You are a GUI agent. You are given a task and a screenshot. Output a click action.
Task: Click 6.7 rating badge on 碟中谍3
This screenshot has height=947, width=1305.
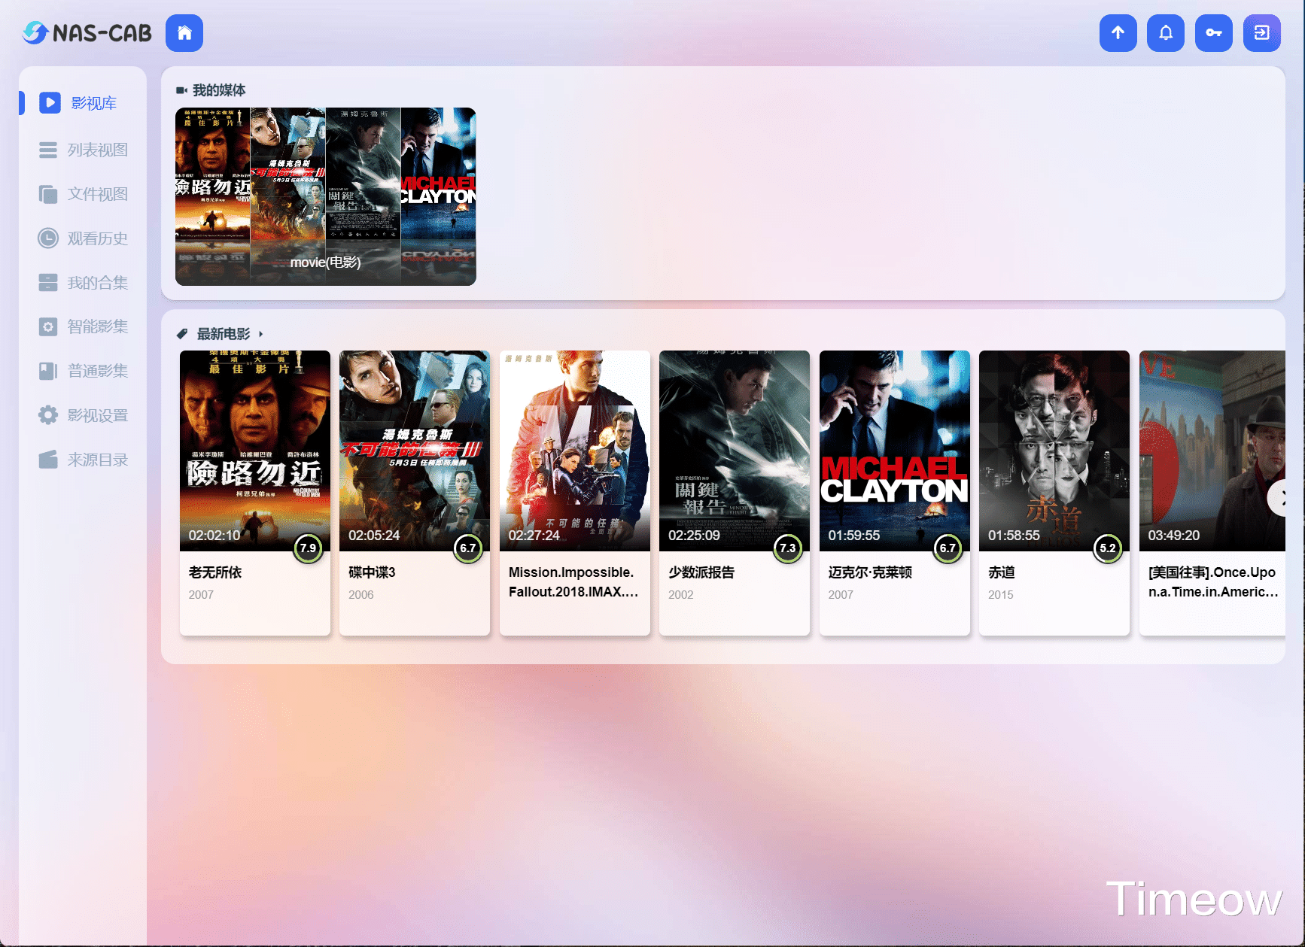coord(468,548)
